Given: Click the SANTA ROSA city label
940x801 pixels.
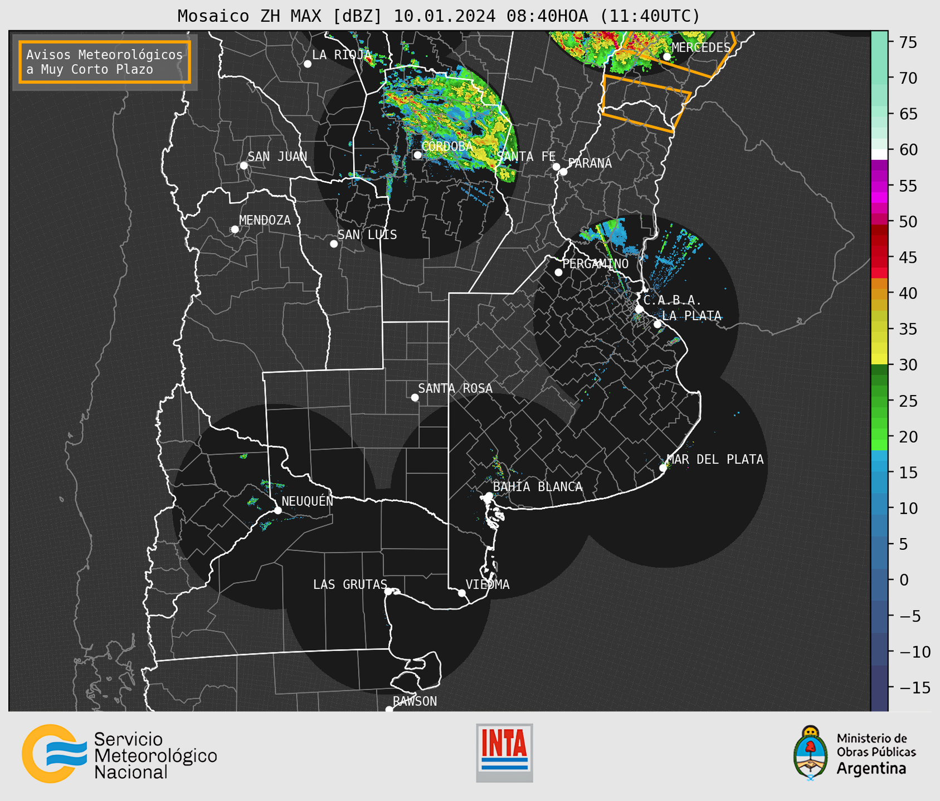Looking at the screenshot, I should (455, 388).
